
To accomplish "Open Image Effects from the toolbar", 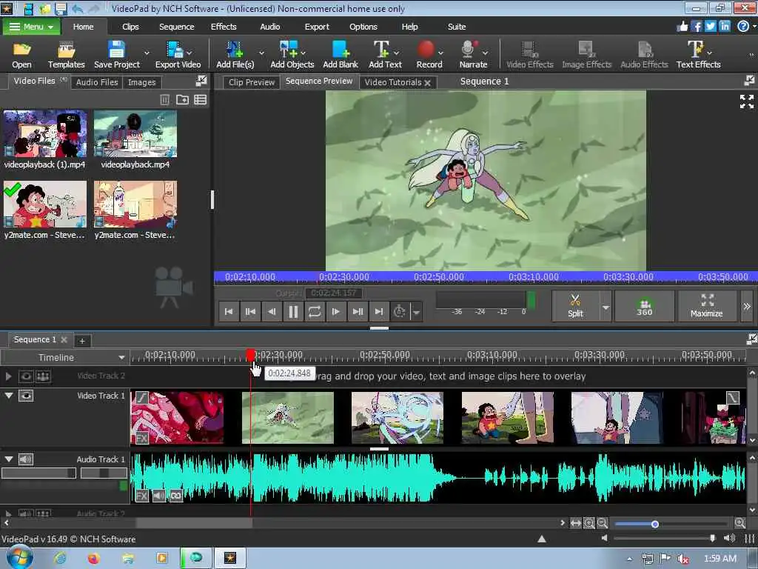I will [586, 54].
